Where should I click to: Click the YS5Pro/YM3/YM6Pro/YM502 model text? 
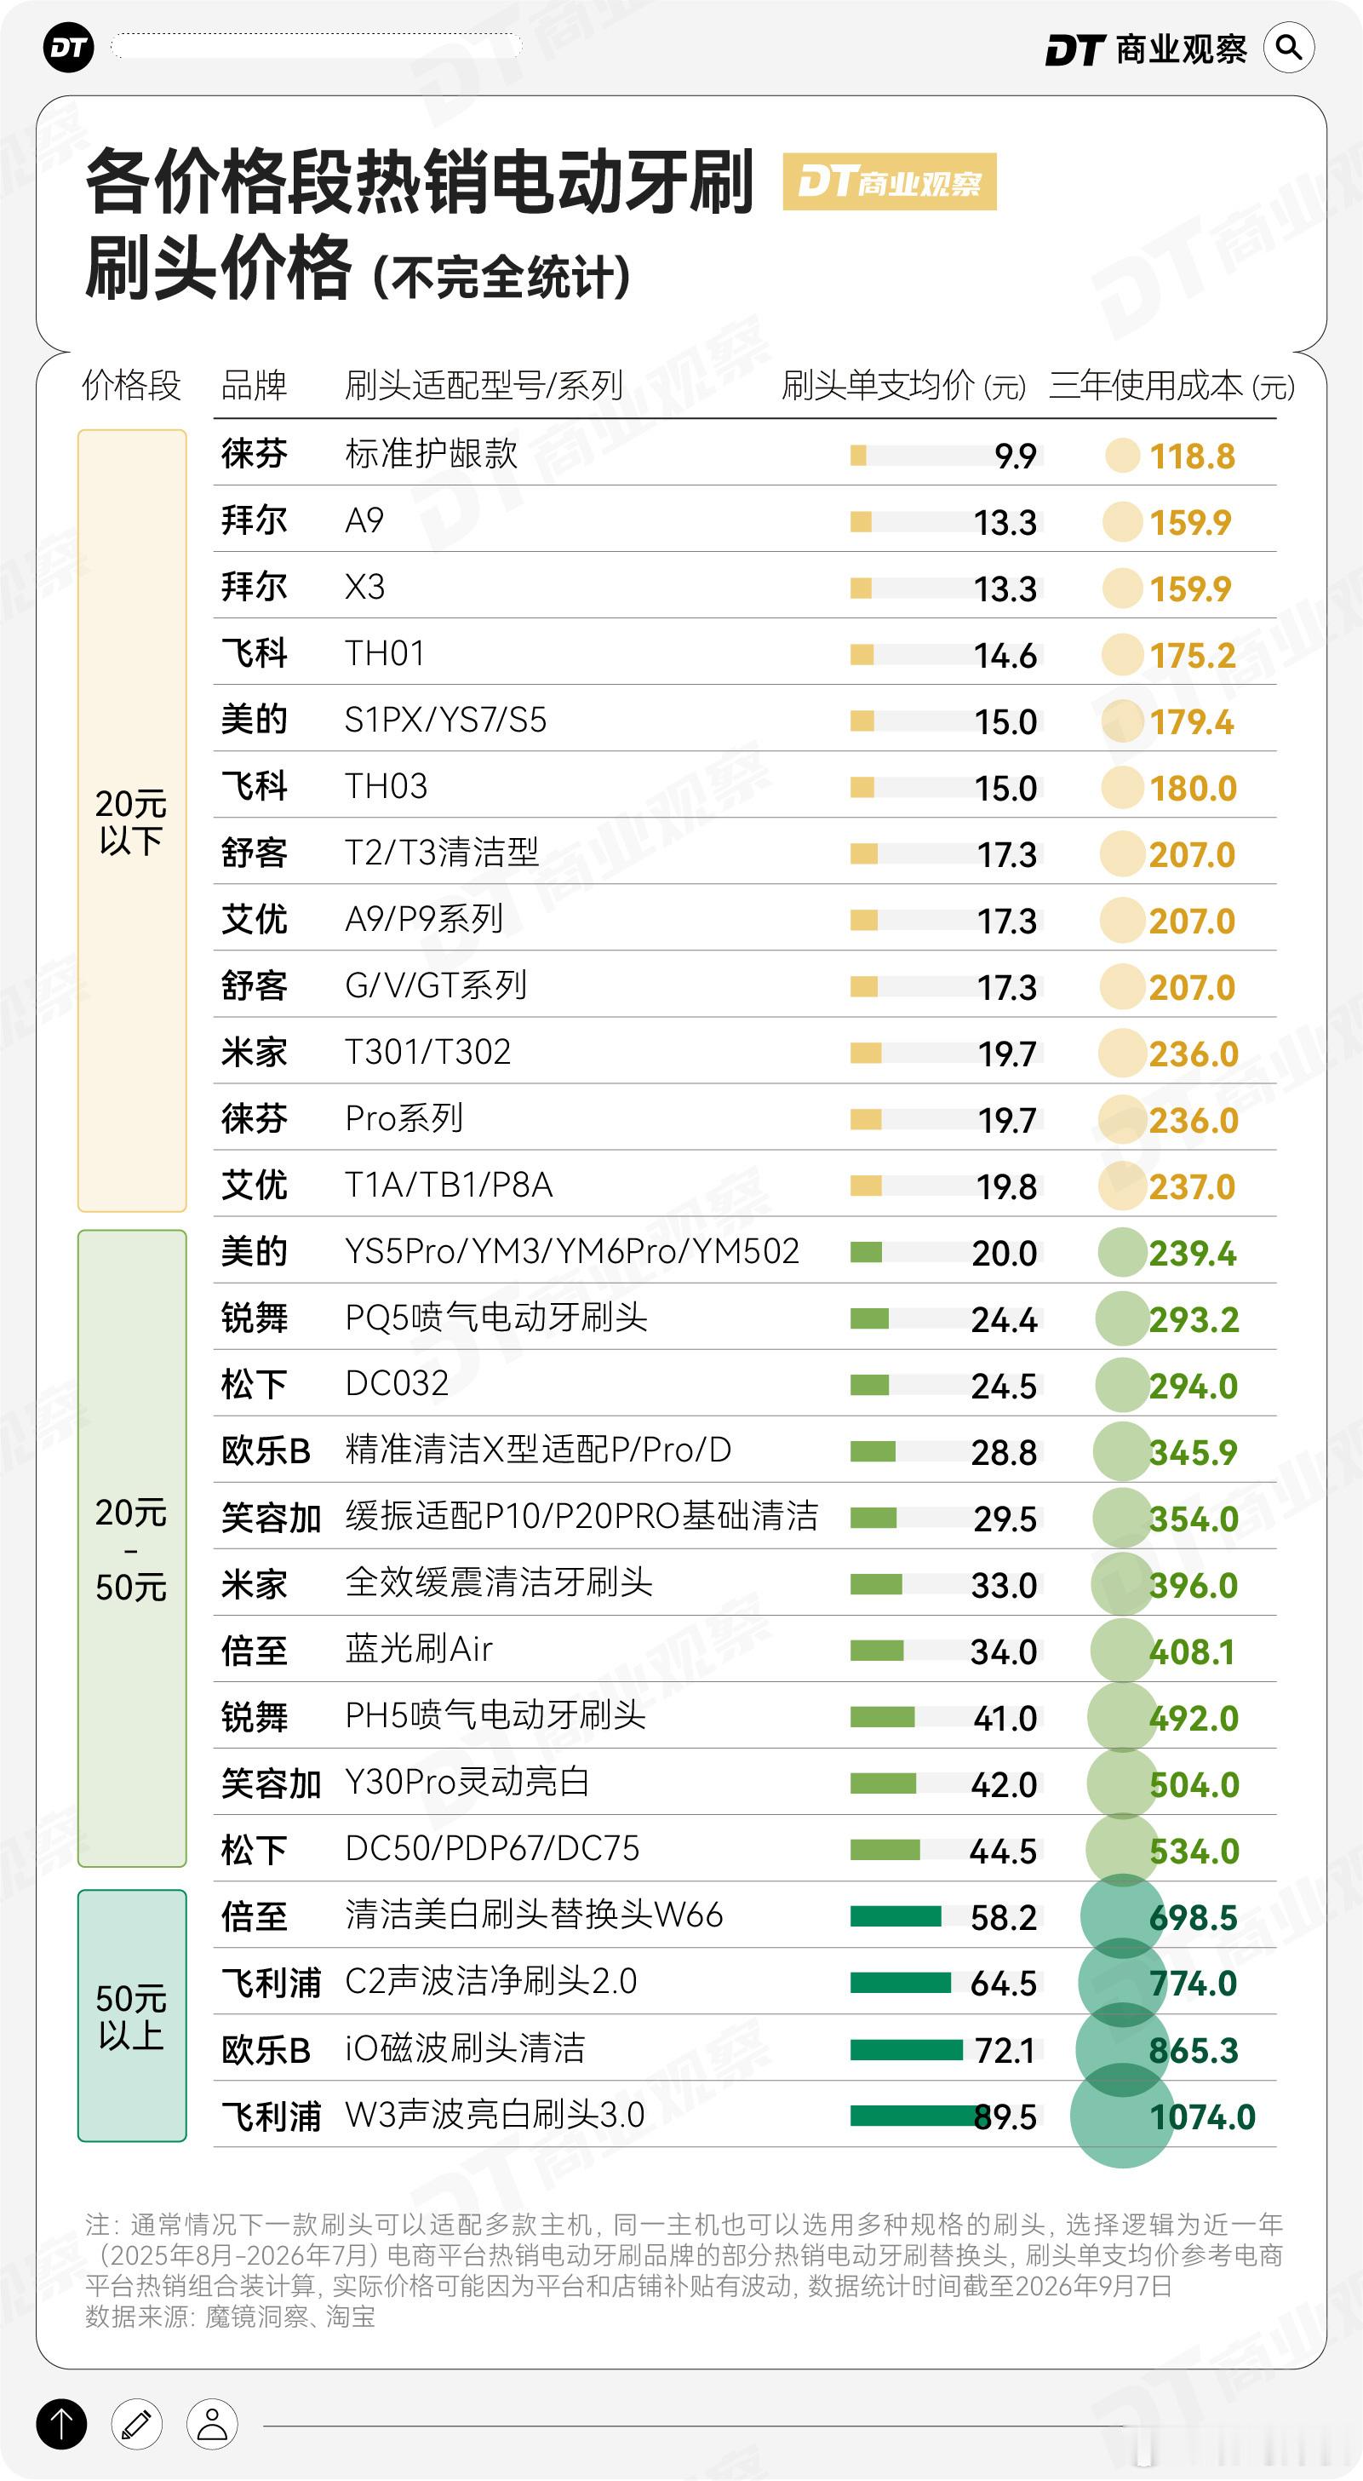(x=572, y=1251)
